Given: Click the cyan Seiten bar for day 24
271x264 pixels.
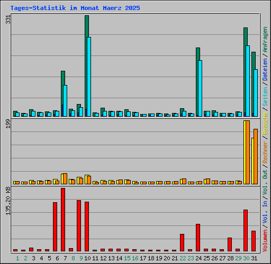Looking at the screenshot, I should pyautogui.click(x=200, y=88).
